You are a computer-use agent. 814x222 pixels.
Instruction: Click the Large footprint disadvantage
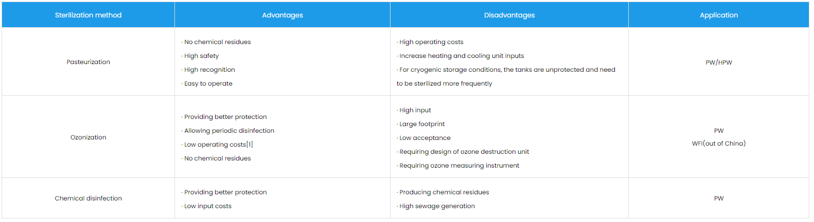[422, 124]
